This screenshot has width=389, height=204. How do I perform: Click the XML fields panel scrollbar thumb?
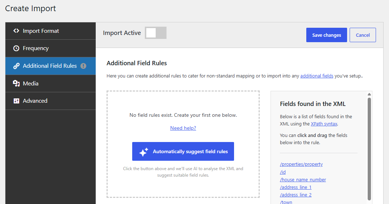369,148
